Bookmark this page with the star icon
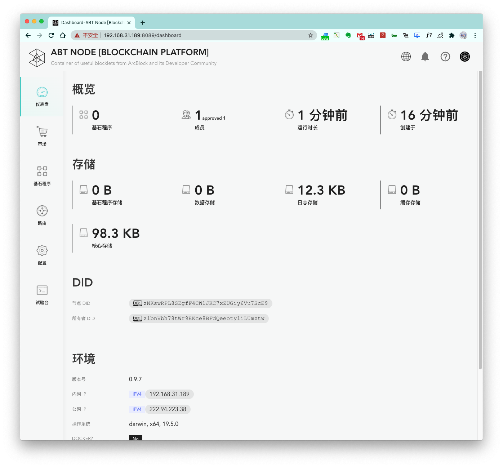 tap(310, 35)
